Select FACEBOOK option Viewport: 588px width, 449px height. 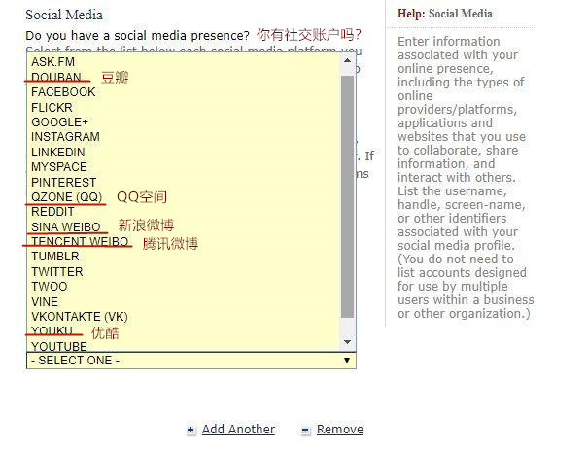point(63,92)
